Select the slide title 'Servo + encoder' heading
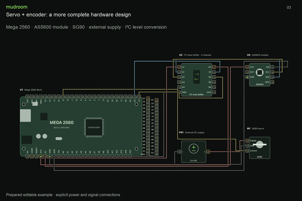302x201 pixels. (x=68, y=15)
